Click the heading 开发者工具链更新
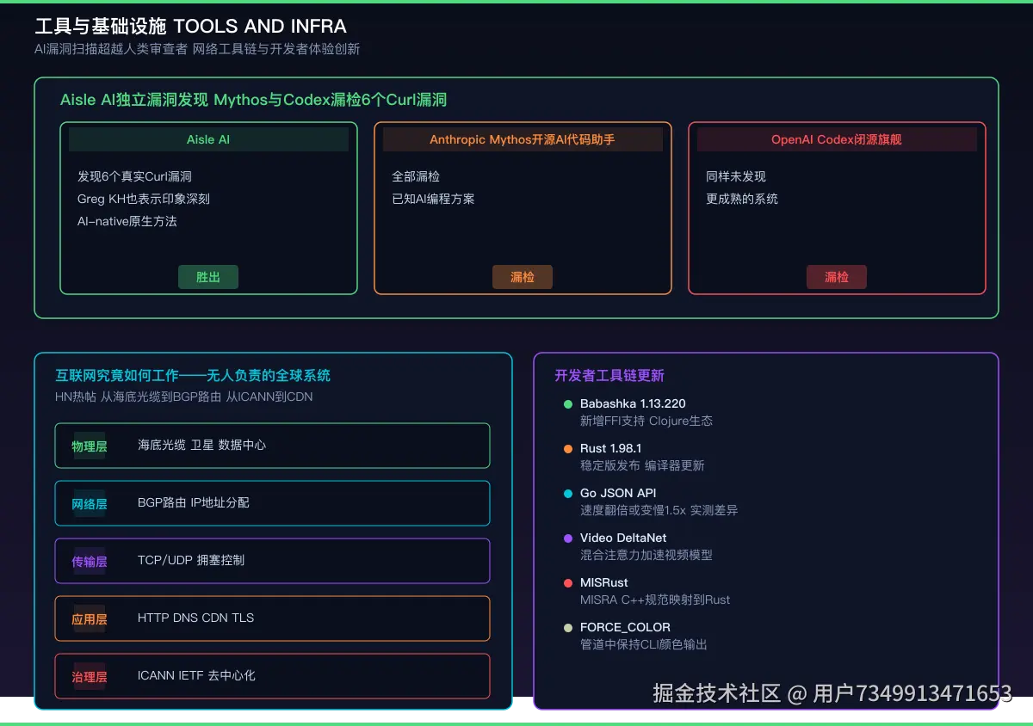This screenshot has height=726, width=1033. pos(609,375)
